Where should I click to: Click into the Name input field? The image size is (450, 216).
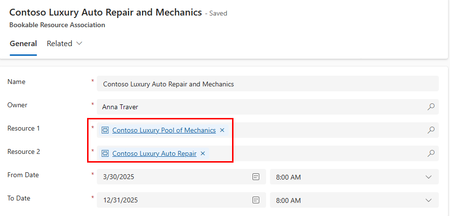[268, 83]
